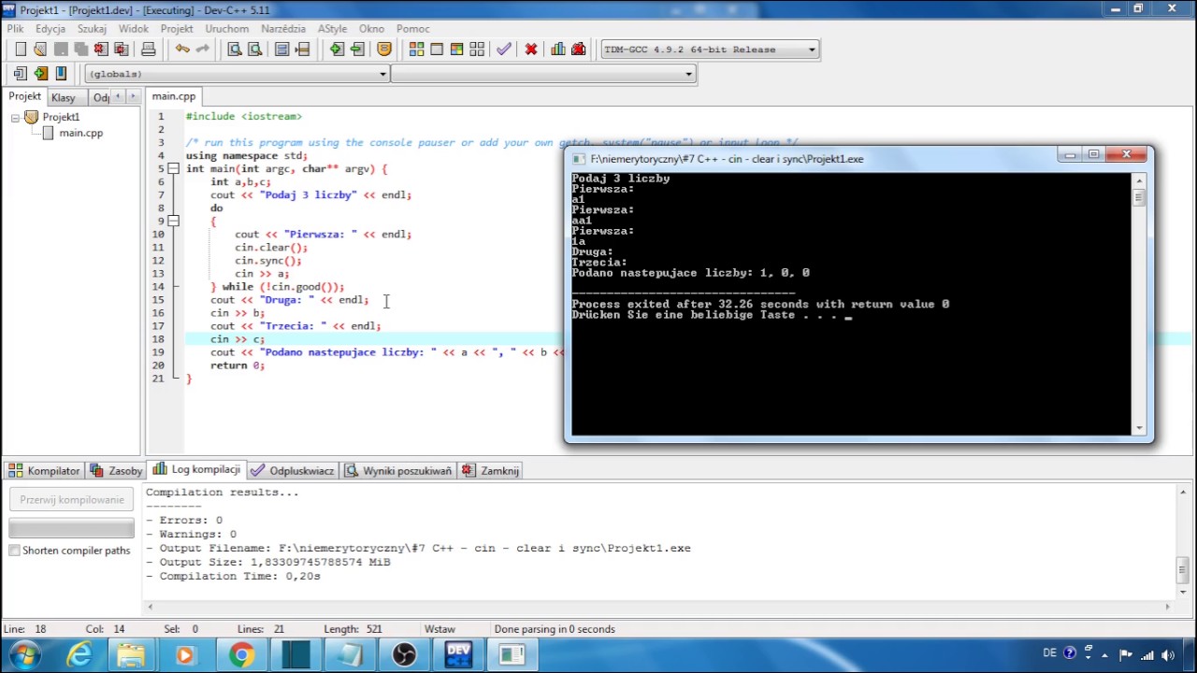Image resolution: width=1197 pixels, height=673 pixels.
Task: Click the left sidebar tab scroll left arrow
Action: point(120,97)
